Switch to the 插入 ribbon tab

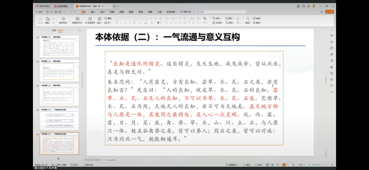coord(93,12)
